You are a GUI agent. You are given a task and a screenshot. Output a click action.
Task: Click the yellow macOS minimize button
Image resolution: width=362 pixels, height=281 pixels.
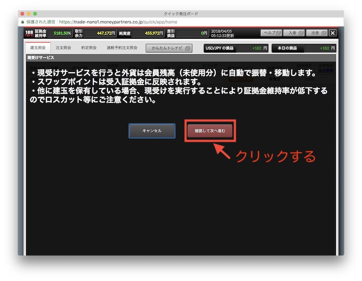coord(29,14)
